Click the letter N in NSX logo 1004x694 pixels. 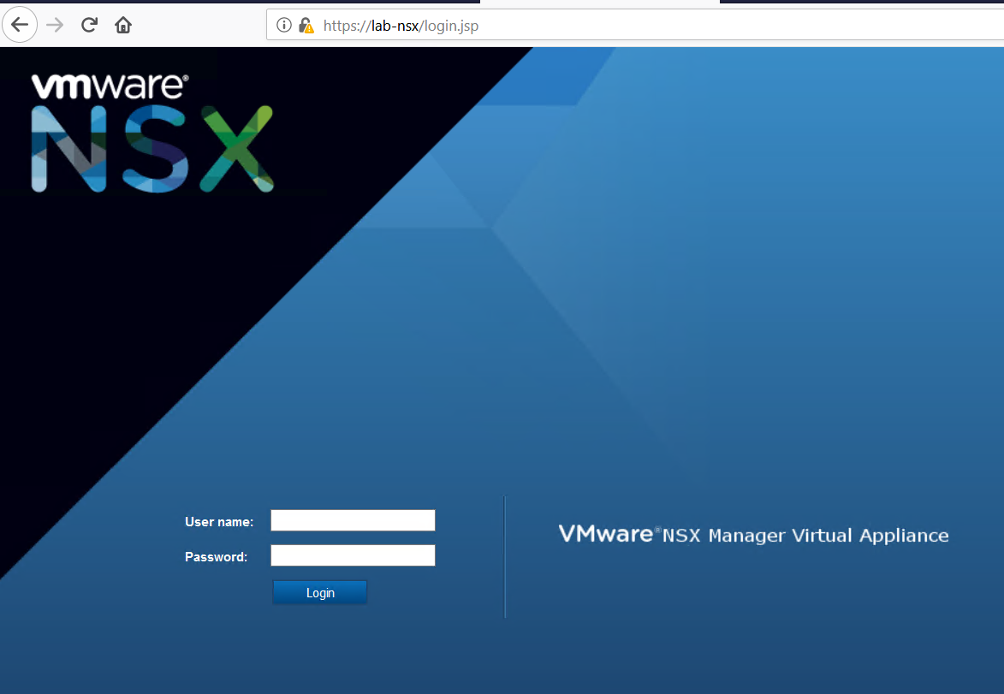(68, 149)
